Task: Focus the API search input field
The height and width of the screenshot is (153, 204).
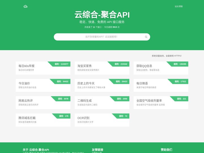Action: coord(102,37)
